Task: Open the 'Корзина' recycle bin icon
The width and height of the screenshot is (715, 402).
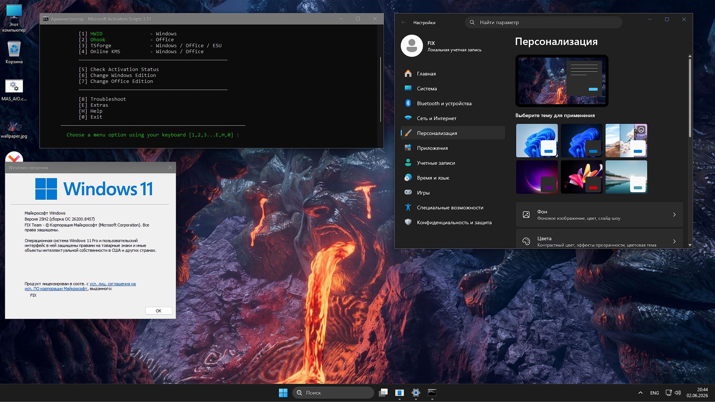Action: point(14,52)
